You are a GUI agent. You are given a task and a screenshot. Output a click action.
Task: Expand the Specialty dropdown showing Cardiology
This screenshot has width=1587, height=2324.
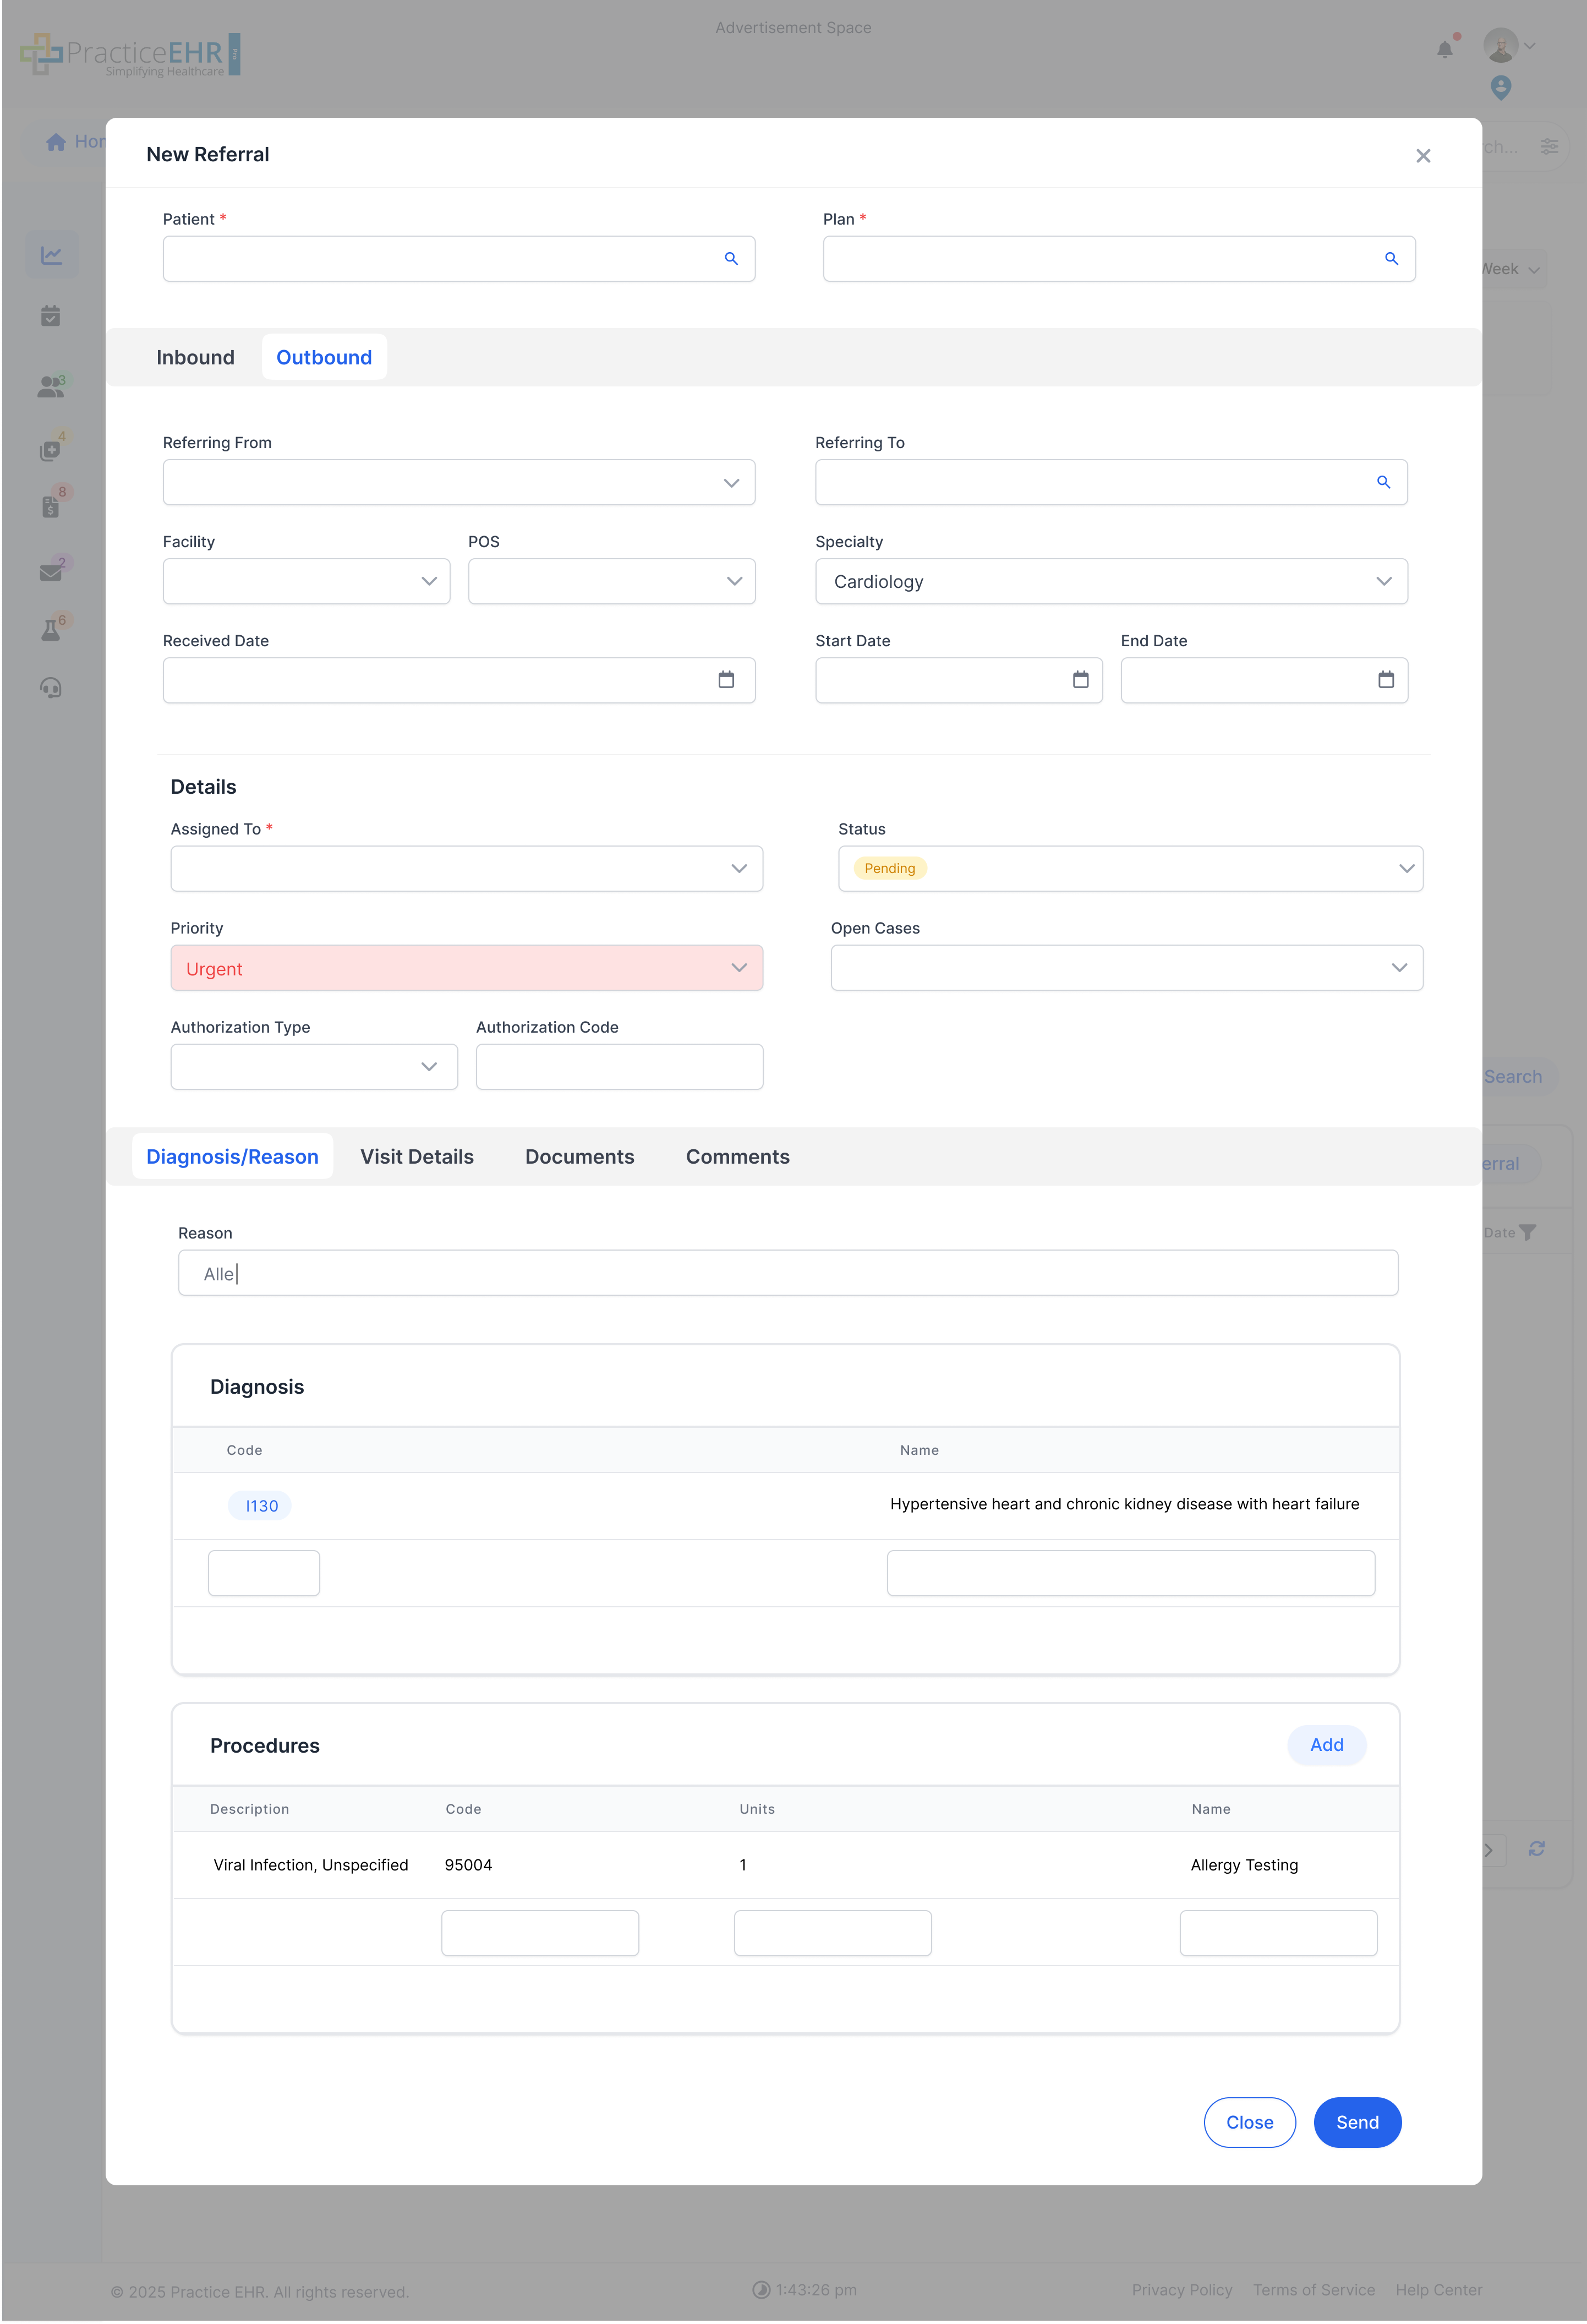click(x=1385, y=581)
